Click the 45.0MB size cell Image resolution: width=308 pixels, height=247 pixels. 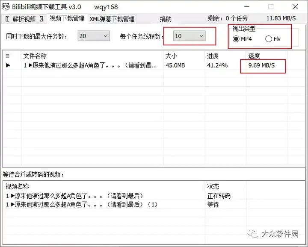175,65
